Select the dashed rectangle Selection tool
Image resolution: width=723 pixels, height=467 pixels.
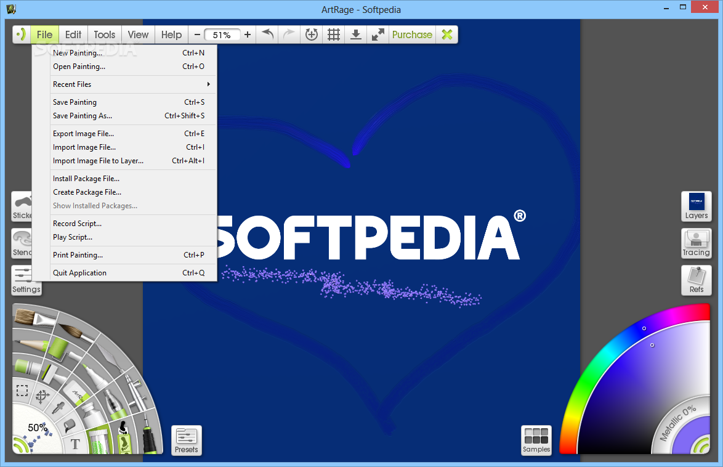pos(22,391)
